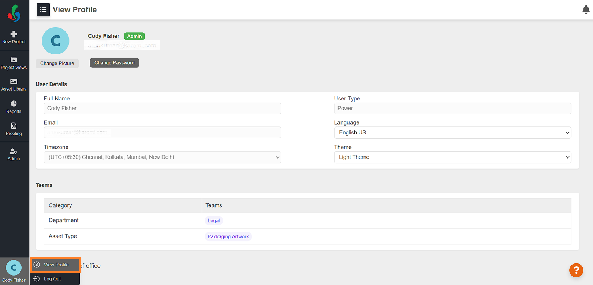Click the User Type field showing Power
Viewport: 593px width, 285px height.
(x=452, y=108)
